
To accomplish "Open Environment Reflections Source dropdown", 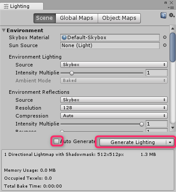I will 114,100.
